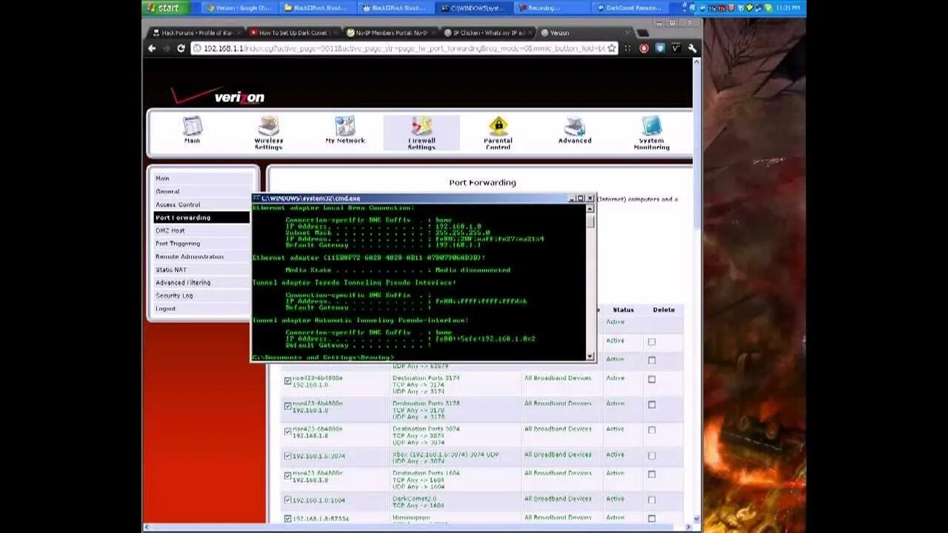Open the Parental Control icon
The width and height of the screenshot is (948, 533).
click(498, 133)
